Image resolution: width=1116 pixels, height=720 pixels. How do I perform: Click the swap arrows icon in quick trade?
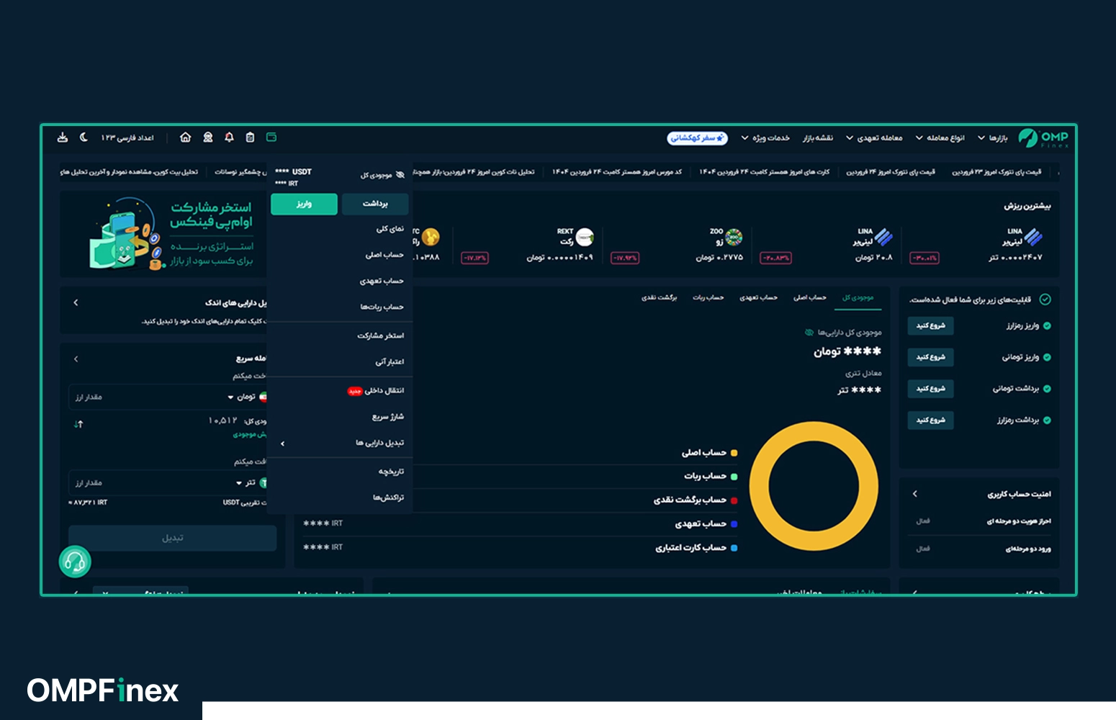(x=78, y=424)
